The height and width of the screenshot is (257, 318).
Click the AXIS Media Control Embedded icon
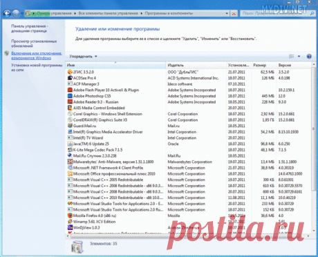click(x=70, y=108)
